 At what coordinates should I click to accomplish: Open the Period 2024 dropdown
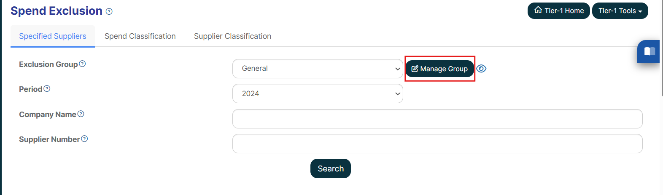point(318,93)
